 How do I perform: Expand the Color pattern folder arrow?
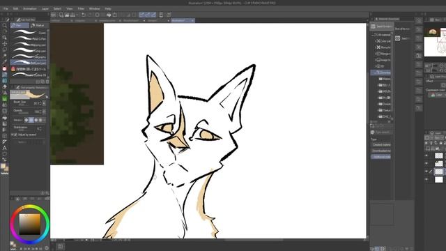[x=376, y=41]
